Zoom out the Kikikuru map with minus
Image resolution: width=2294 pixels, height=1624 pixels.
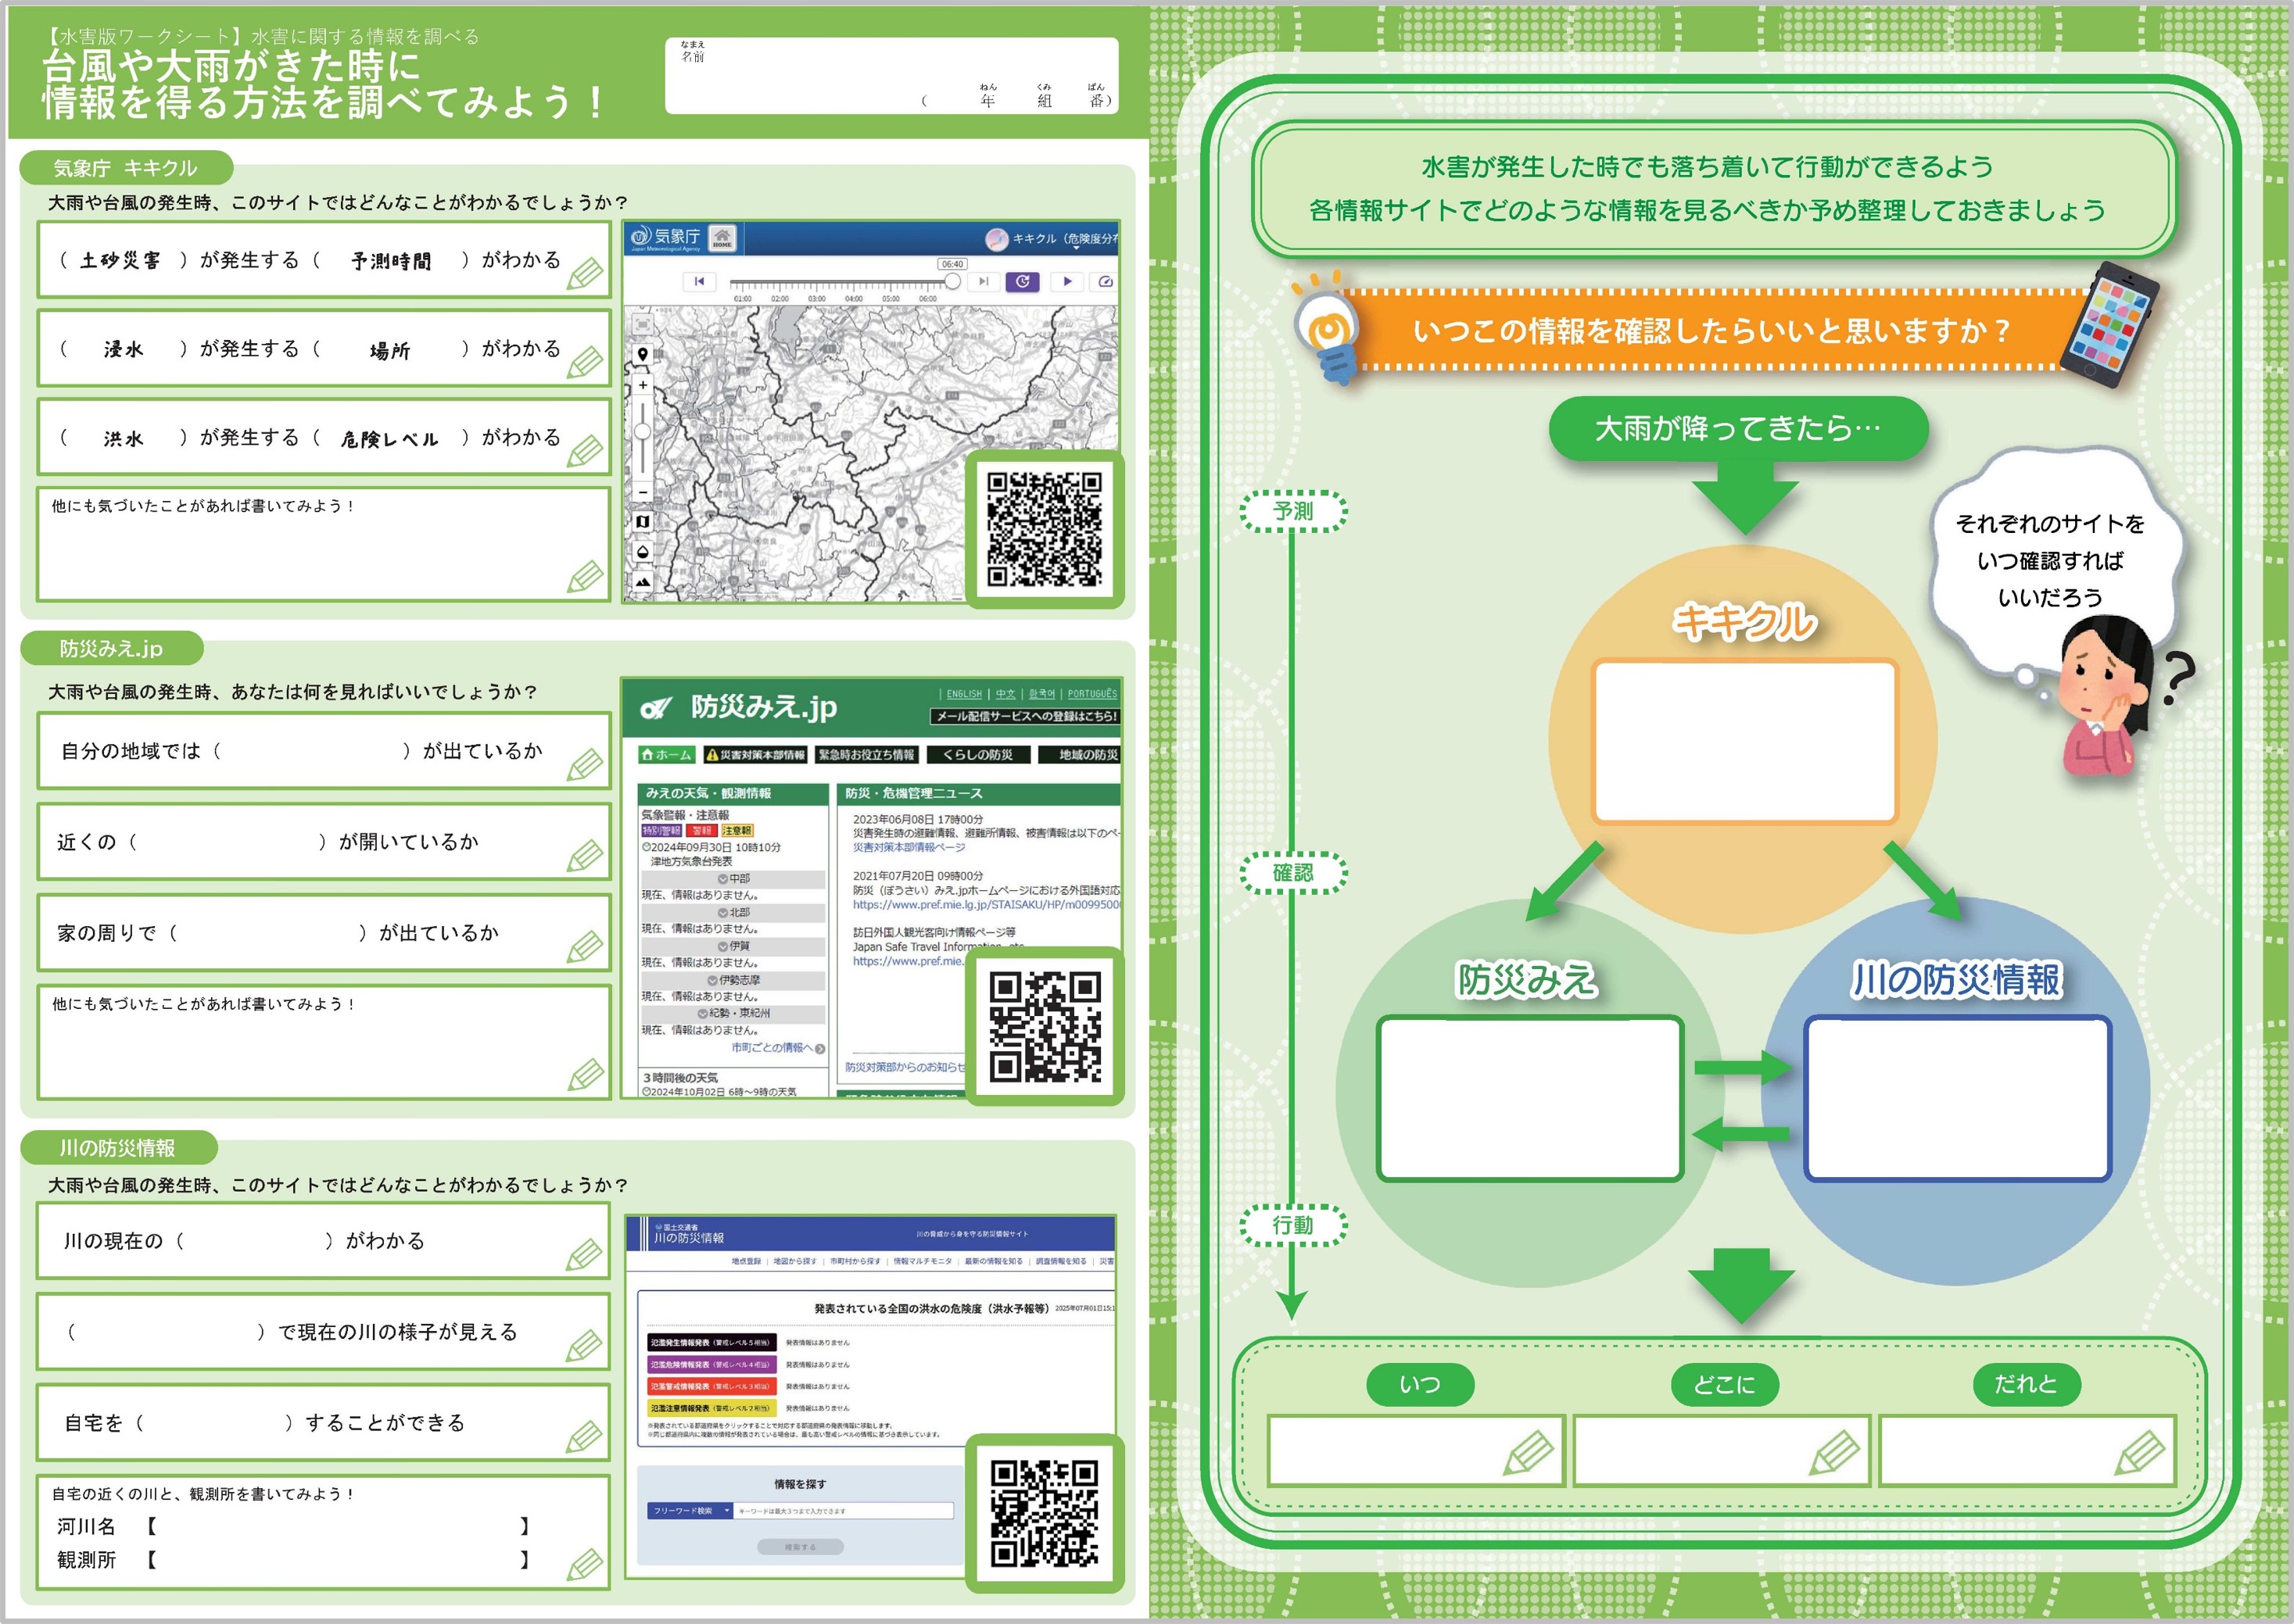(x=642, y=492)
